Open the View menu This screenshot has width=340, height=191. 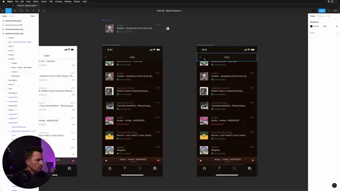[28, 2]
